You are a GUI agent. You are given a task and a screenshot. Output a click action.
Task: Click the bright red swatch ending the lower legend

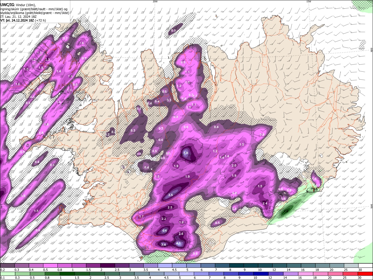pyautogui.click(x=365, y=274)
